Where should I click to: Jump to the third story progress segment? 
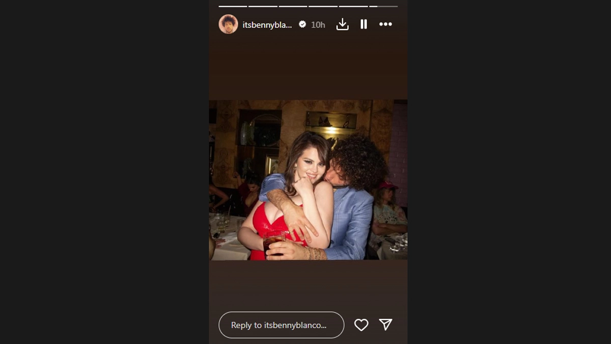pos(293,6)
